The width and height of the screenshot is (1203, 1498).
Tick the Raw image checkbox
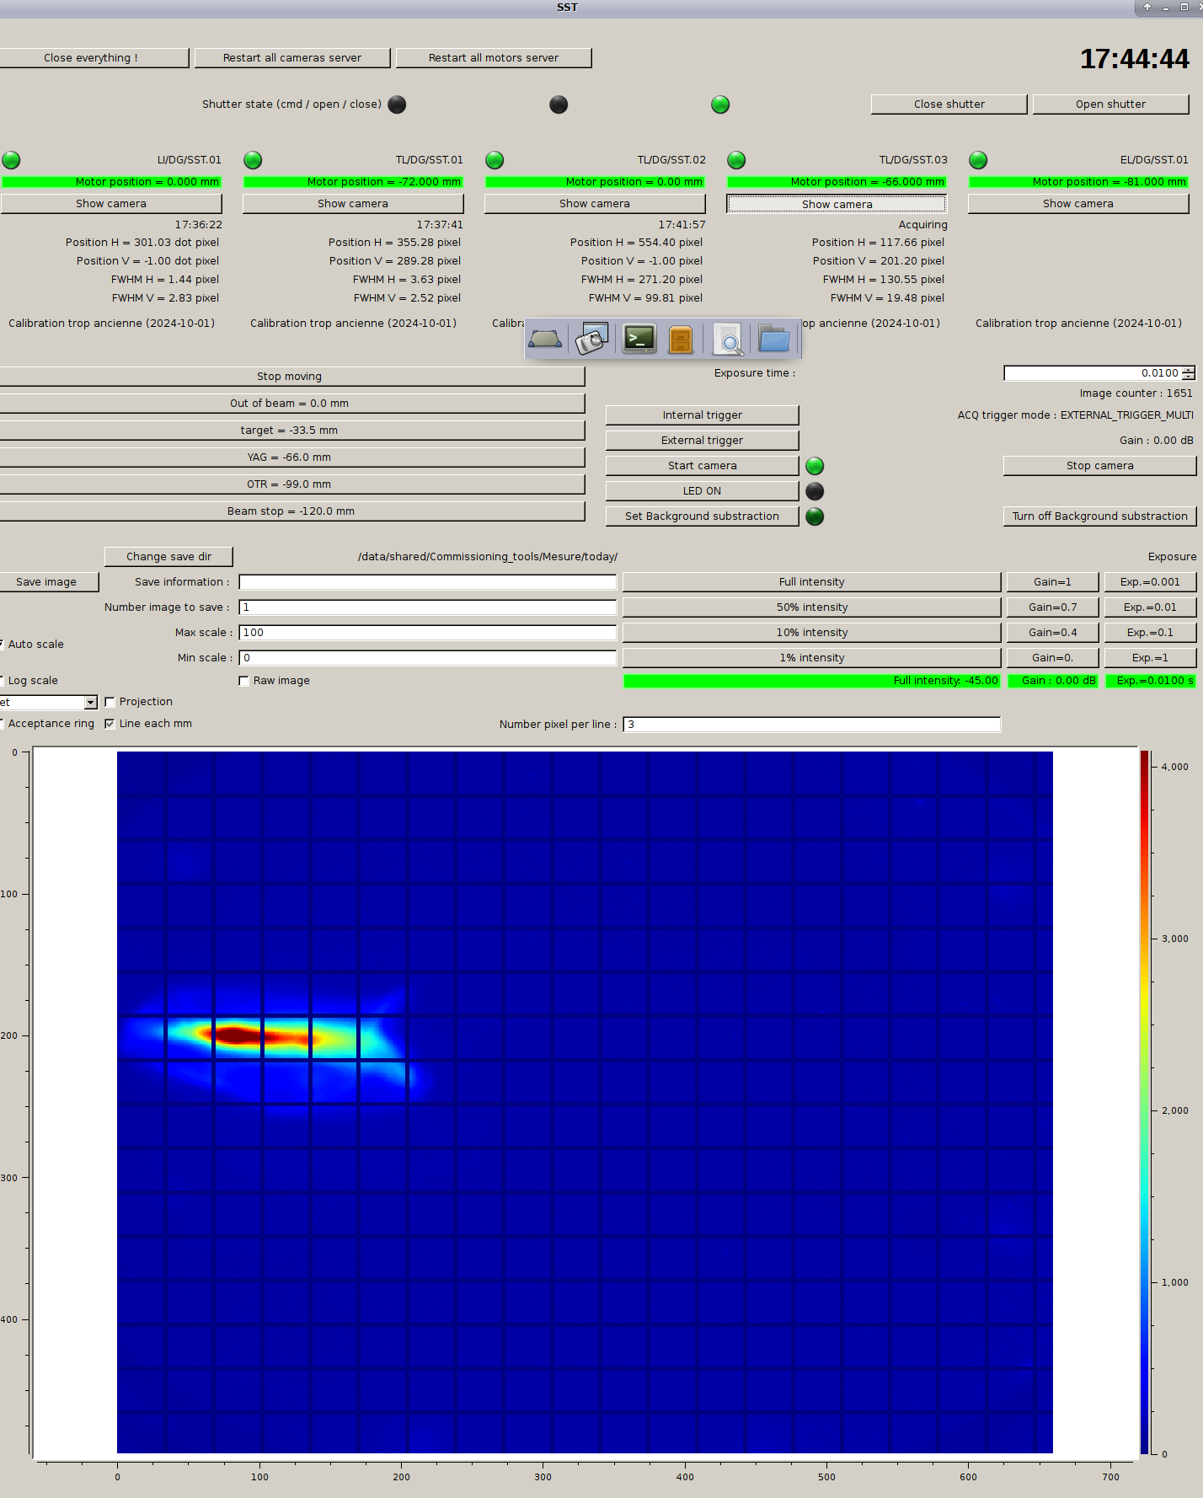pos(244,681)
